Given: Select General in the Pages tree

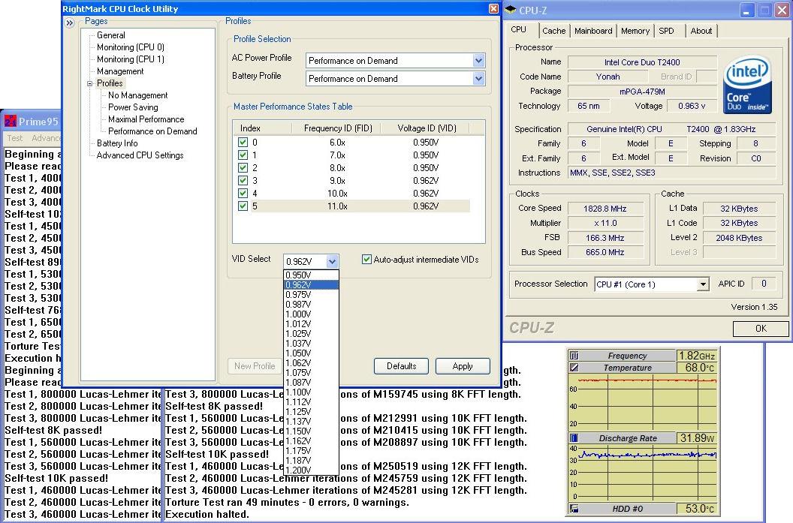Looking at the screenshot, I should 110,35.
